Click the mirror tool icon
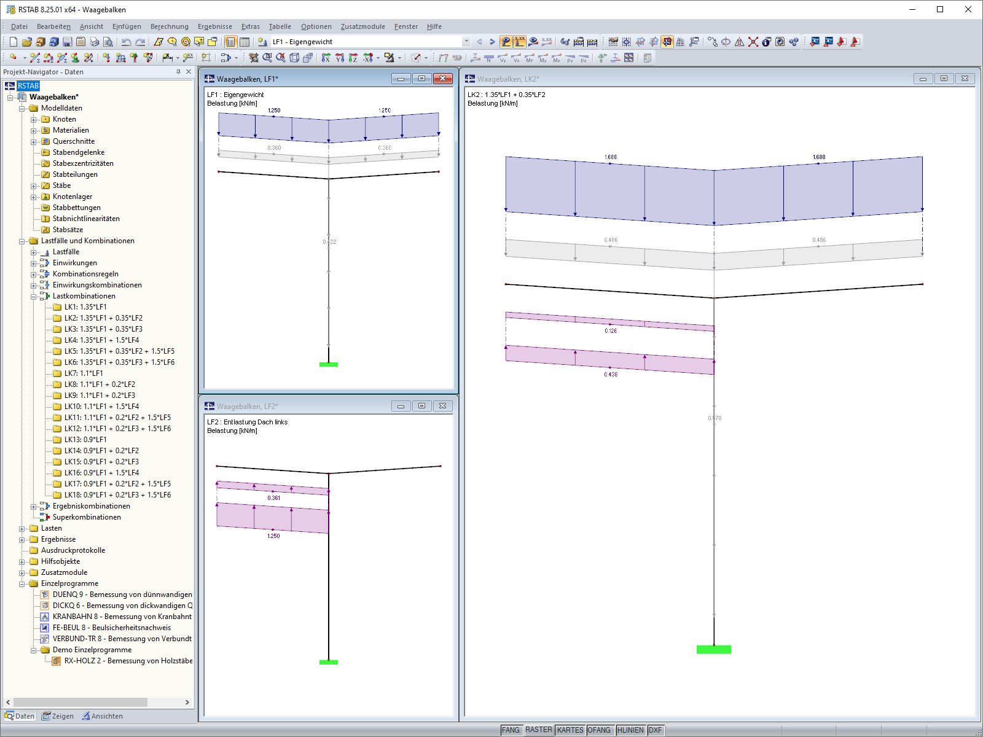Screen dimensions: 983x737 click(x=740, y=42)
